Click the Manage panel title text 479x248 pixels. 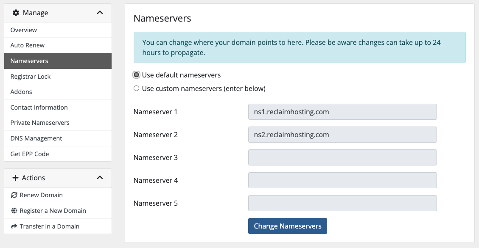[36, 13]
